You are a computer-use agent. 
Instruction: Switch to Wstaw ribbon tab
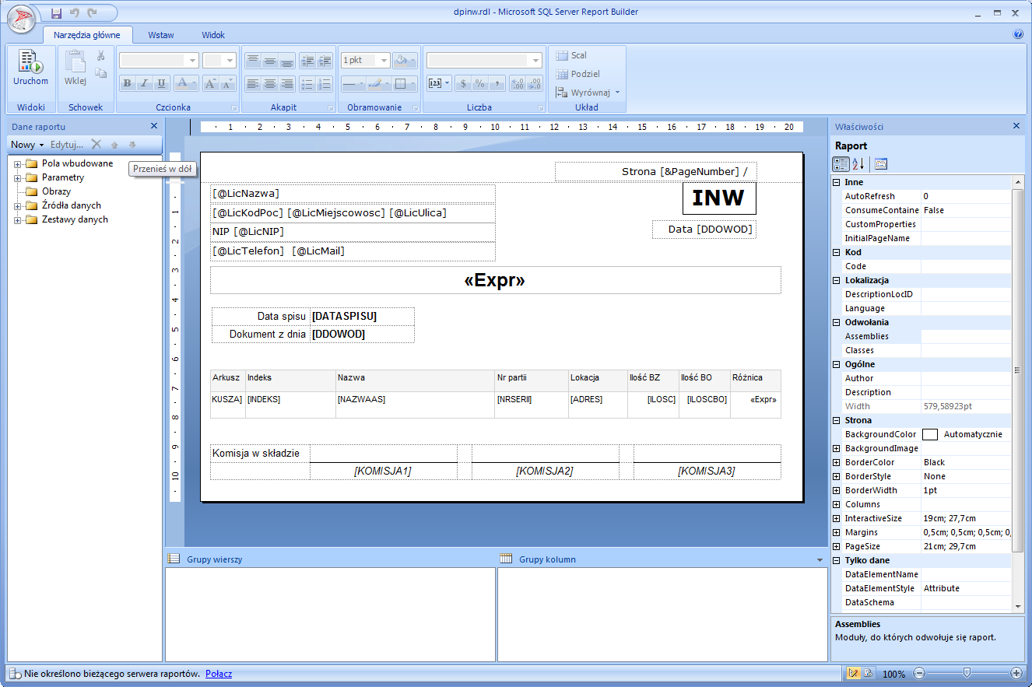161,35
